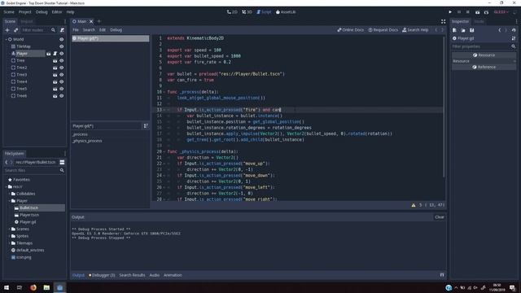Click the script warnings triangle icon
521x293 pixels.
[414, 205]
